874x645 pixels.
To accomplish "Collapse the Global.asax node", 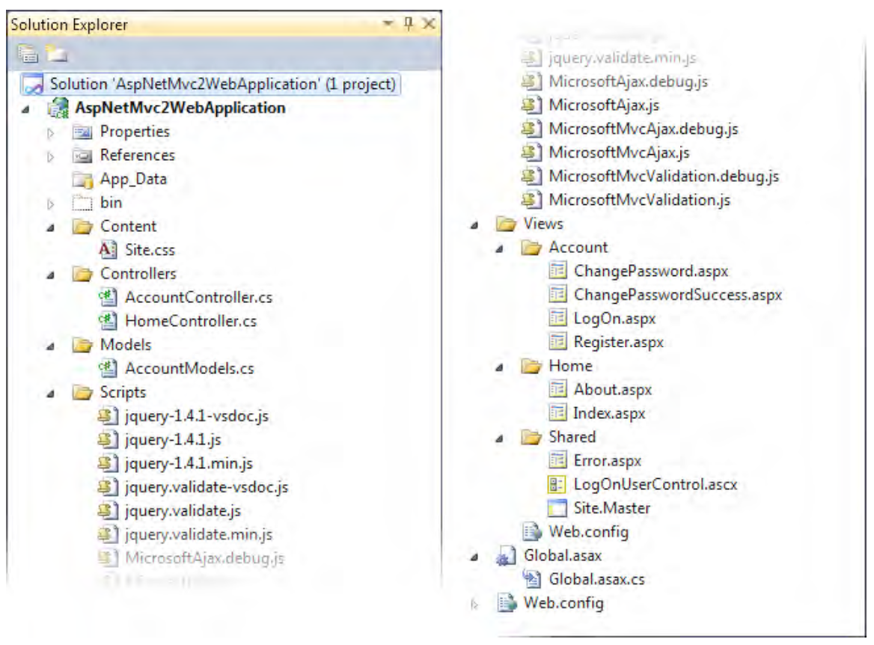I will (474, 557).
